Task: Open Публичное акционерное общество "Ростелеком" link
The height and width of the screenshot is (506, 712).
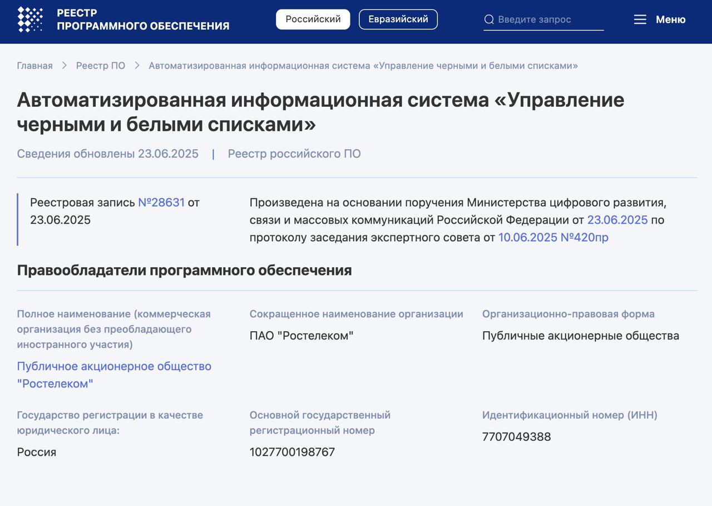Action: coord(114,375)
